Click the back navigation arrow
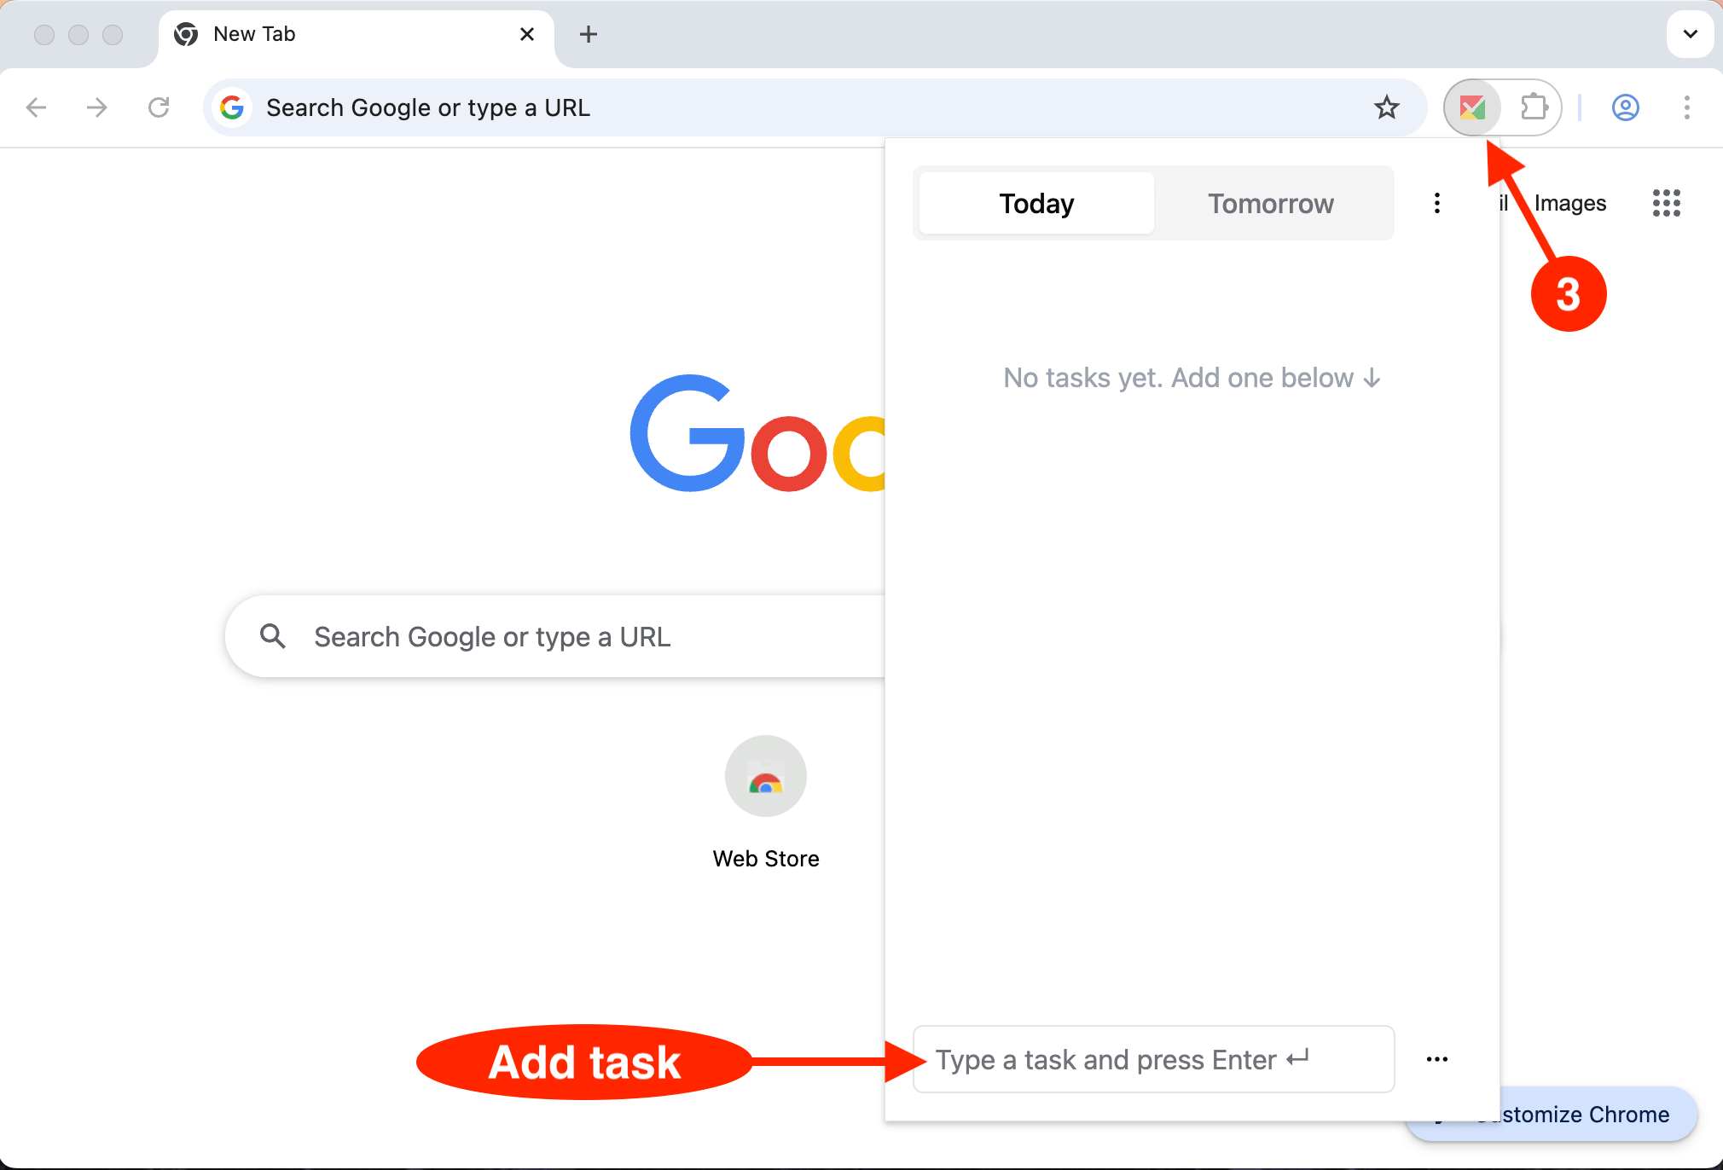 tap(38, 107)
